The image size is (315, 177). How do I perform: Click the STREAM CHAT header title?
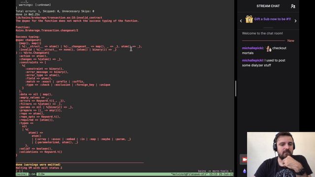[268, 6]
